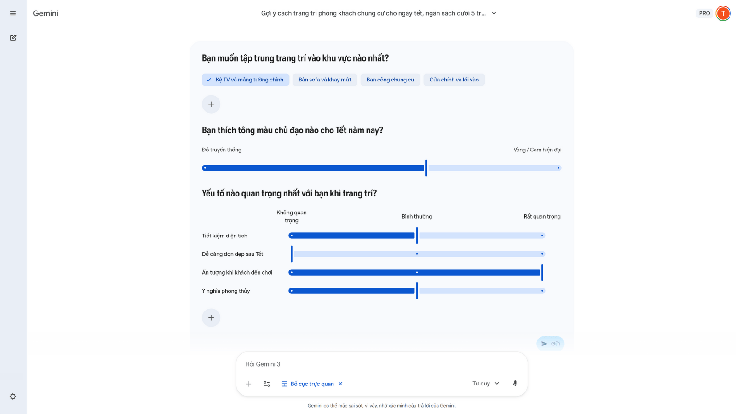Screen dimensions: 736x414
Task: Click the PRO badge
Action: click(704, 13)
